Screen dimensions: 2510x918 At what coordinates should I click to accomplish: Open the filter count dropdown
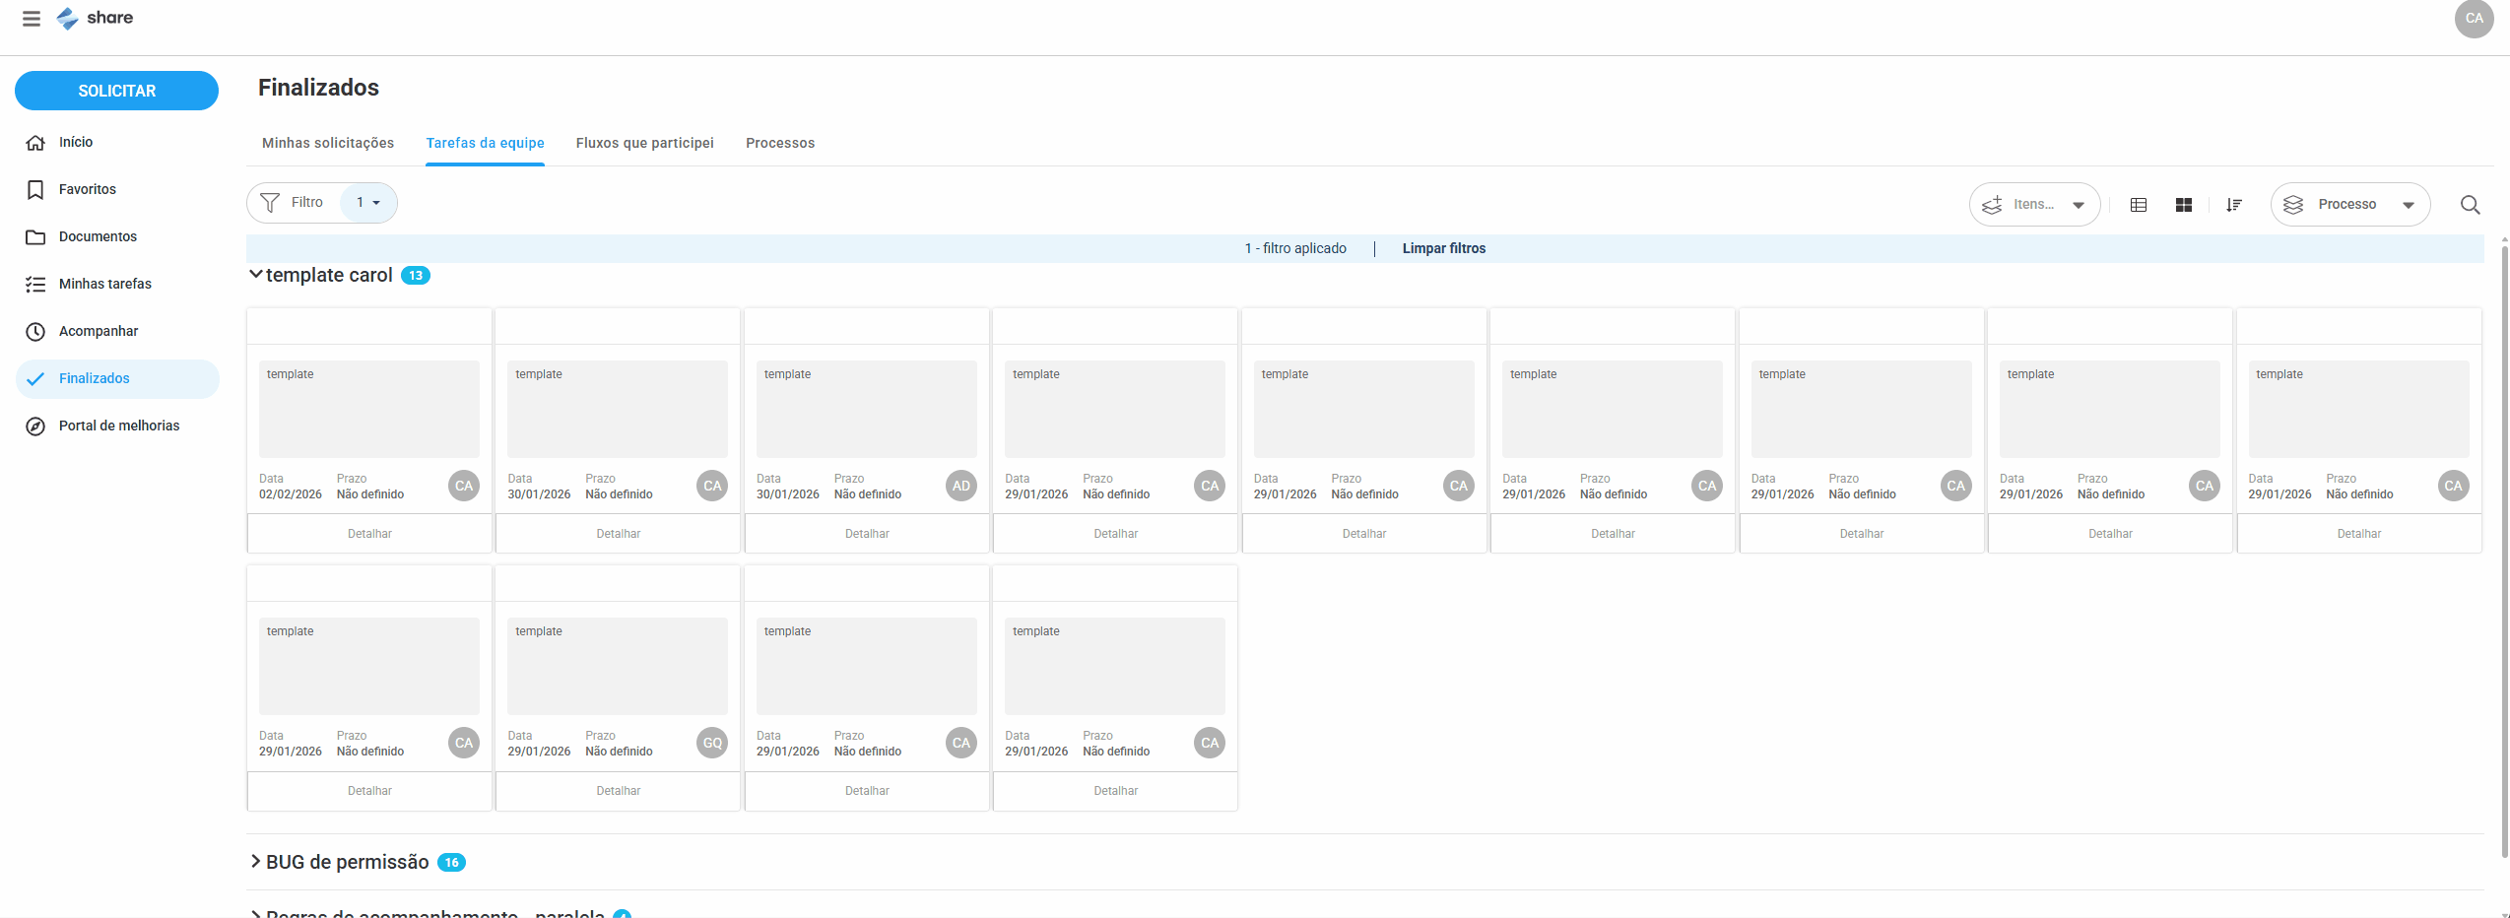[x=368, y=203]
